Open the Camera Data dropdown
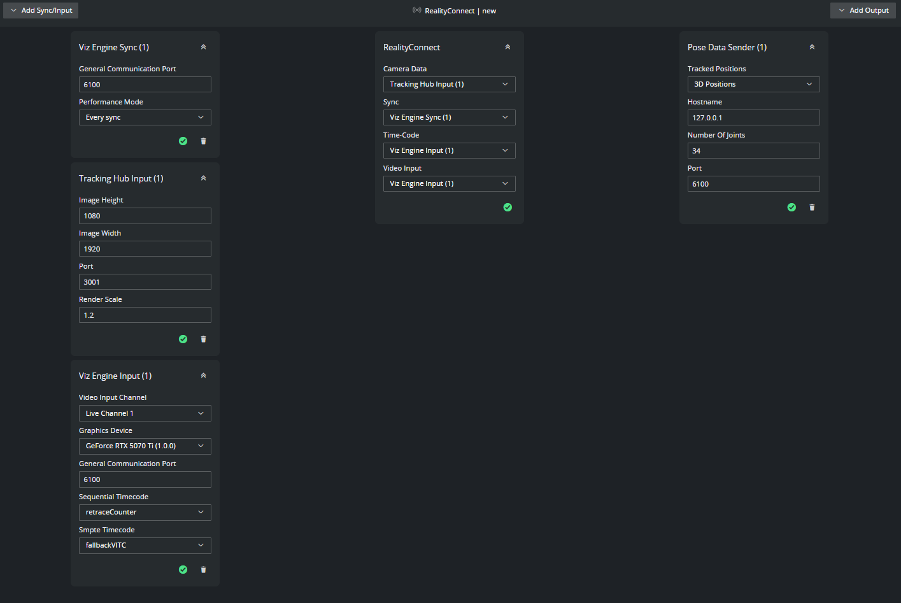The height and width of the screenshot is (603, 901). (449, 85)
